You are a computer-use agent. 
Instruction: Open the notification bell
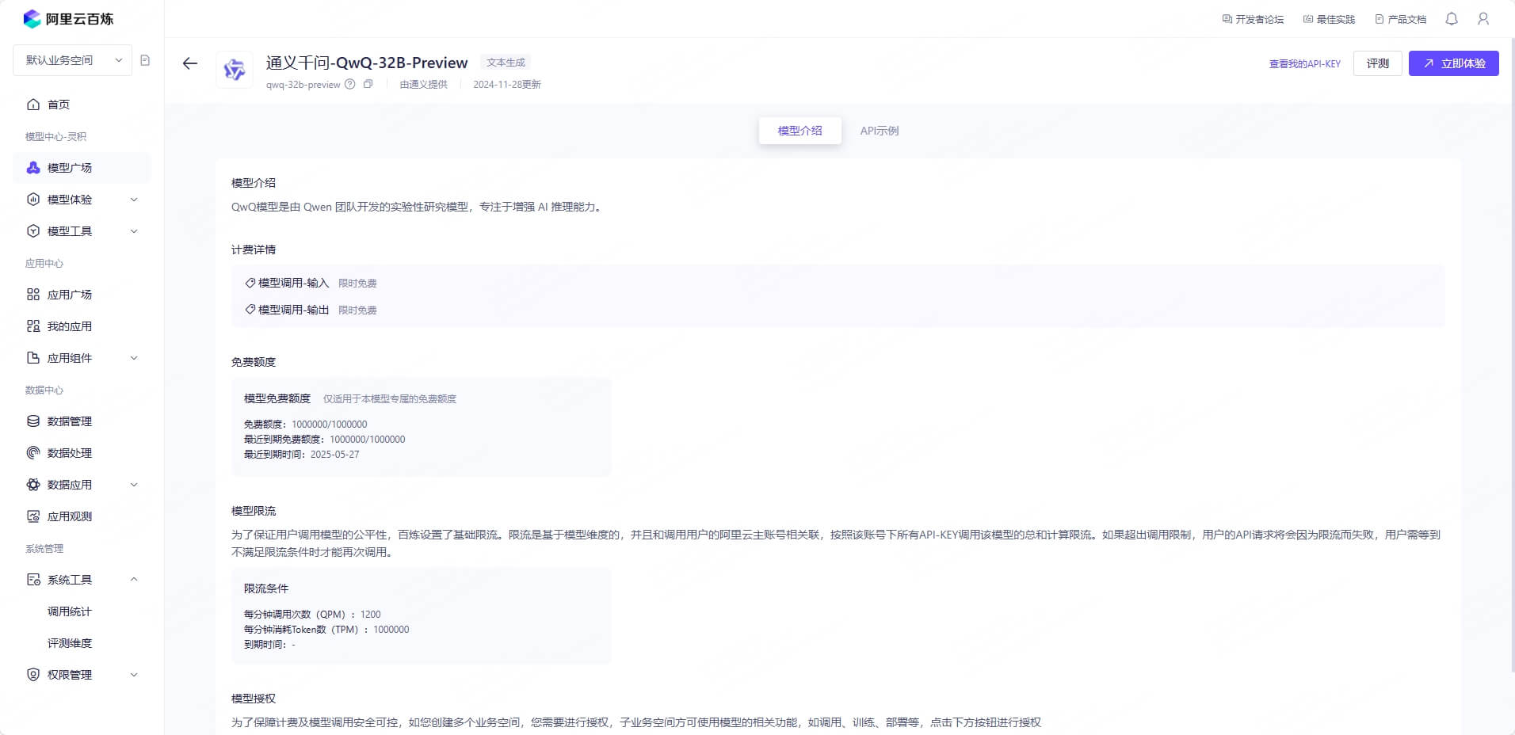pyautogui.click(x=1452, y=18)
